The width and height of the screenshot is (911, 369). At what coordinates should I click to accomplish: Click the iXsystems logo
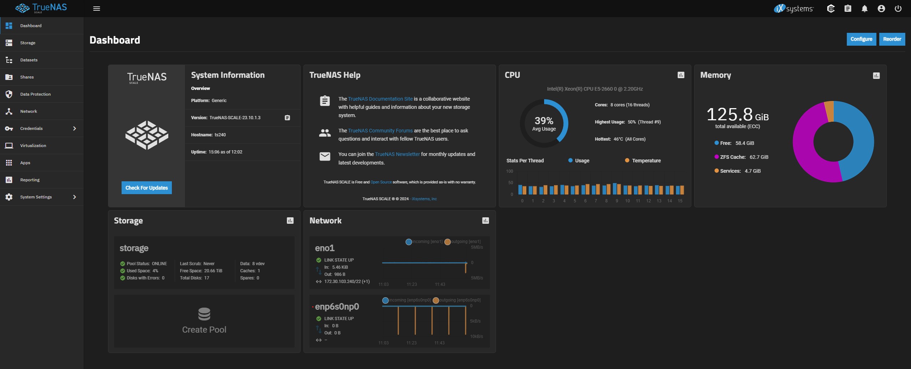[794, 9]
